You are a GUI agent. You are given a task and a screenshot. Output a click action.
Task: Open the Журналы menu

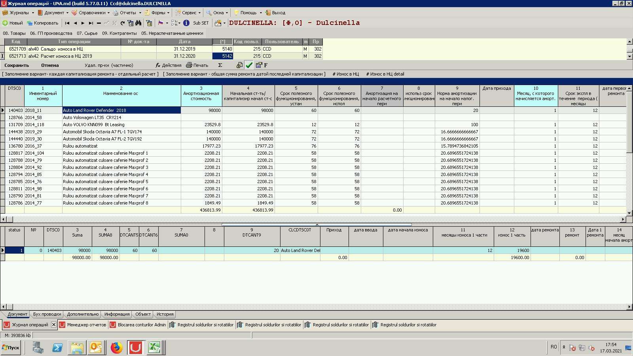(x=19, y=13)
